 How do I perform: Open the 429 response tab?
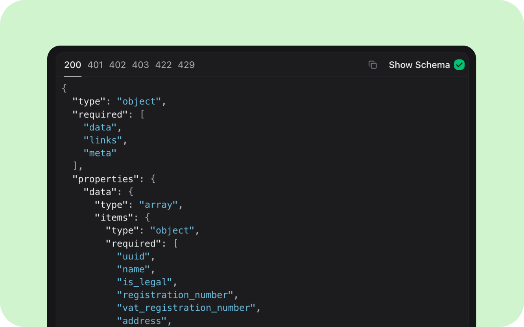186,65
